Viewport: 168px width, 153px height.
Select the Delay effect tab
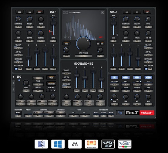(x=137, y=77)
